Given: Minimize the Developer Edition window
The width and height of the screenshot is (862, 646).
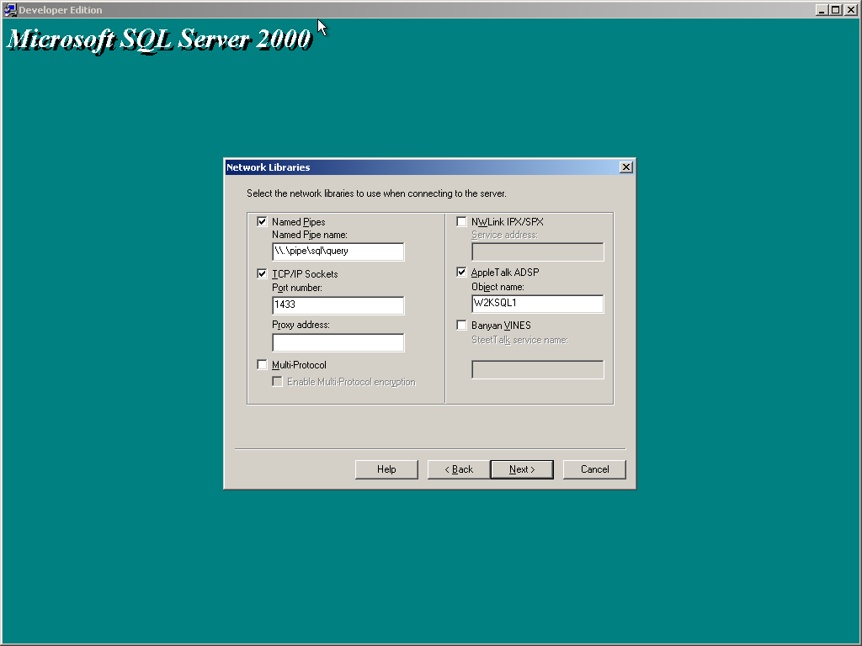Looking at the screenshot, I should pos(822,10).
